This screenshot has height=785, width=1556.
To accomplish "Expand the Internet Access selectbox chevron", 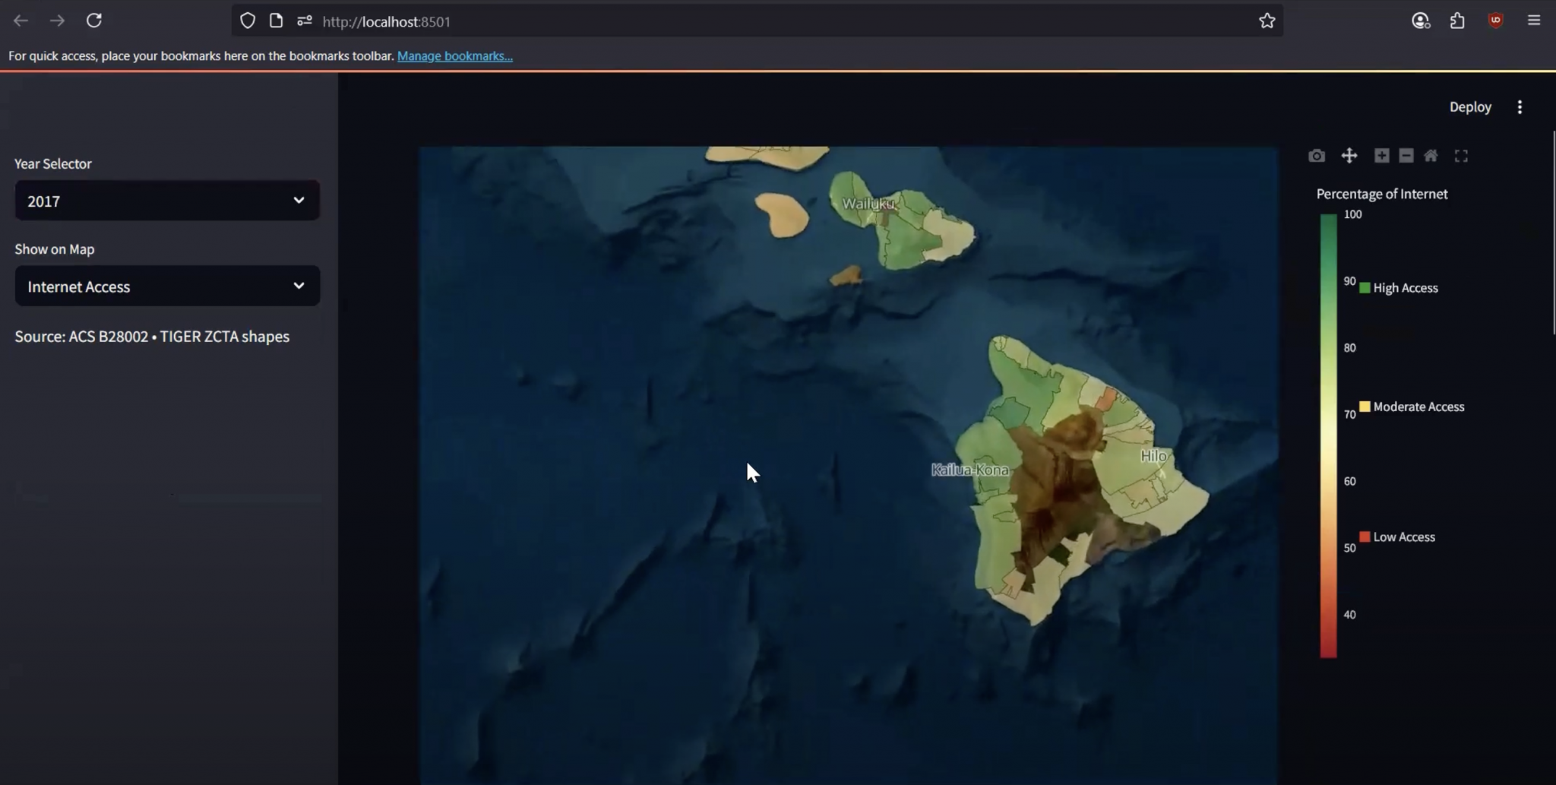I will pyautogui.click(x=298, y=286).
